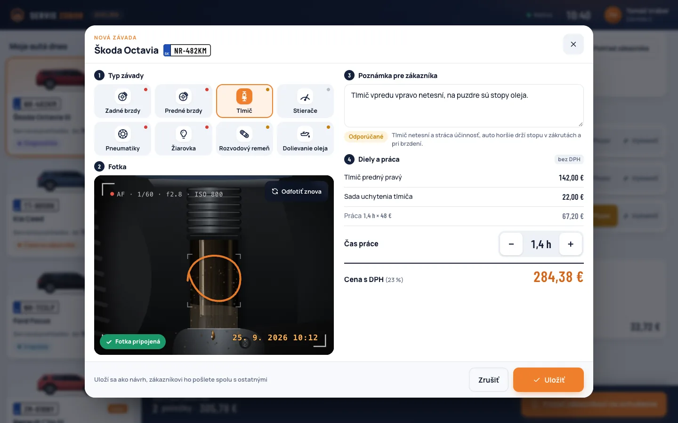The image size is (678, 423).
Task: Click the Škoda Octavia title
Action: pos(126,50)
